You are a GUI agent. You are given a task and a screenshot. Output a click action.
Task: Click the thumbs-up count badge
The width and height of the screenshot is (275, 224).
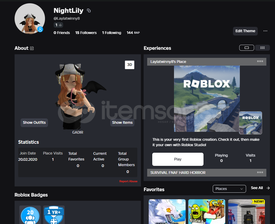(x=58, y=25)
